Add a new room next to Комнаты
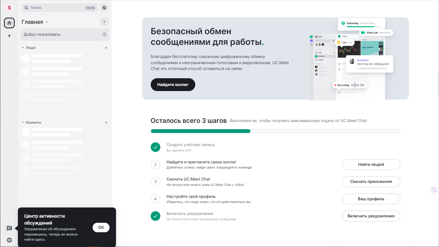 tap(106, 123)
